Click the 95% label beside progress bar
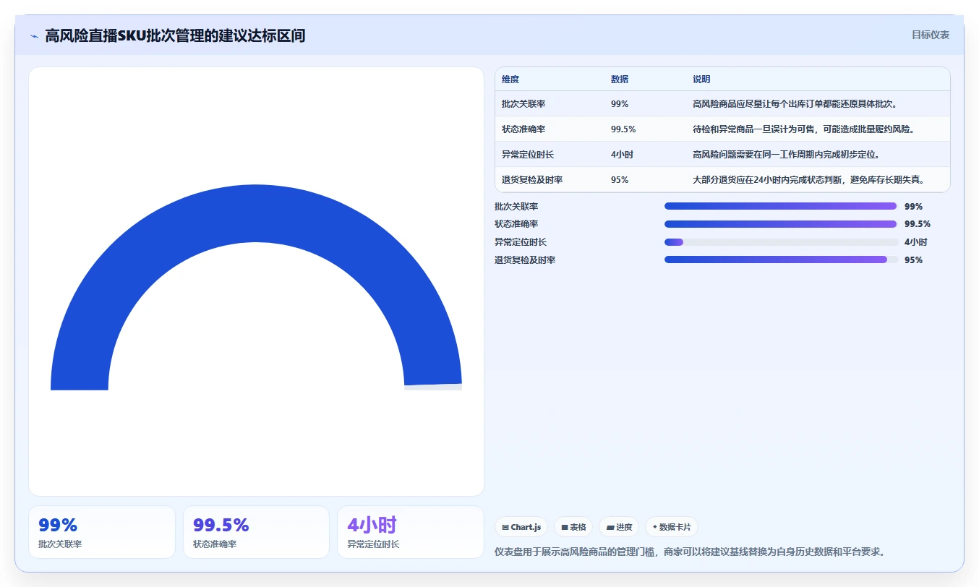Viewport: 979px width, 587px height. 913,260
